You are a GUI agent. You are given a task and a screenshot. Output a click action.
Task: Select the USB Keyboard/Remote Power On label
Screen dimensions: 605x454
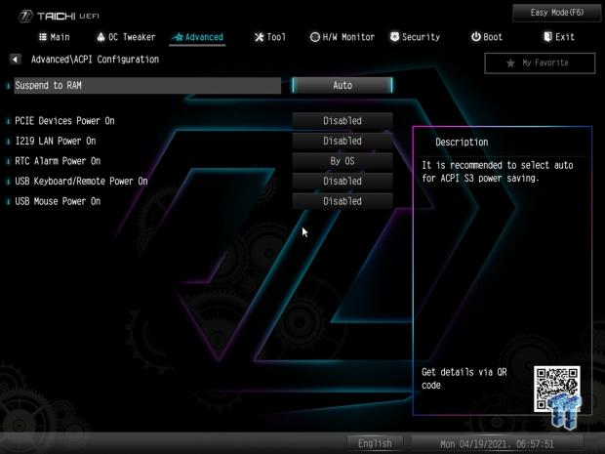click(x=81, y=181)
